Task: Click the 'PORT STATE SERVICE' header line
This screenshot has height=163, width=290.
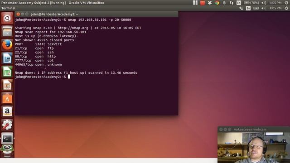Action: pyautogui.click(x=38, y=44)
